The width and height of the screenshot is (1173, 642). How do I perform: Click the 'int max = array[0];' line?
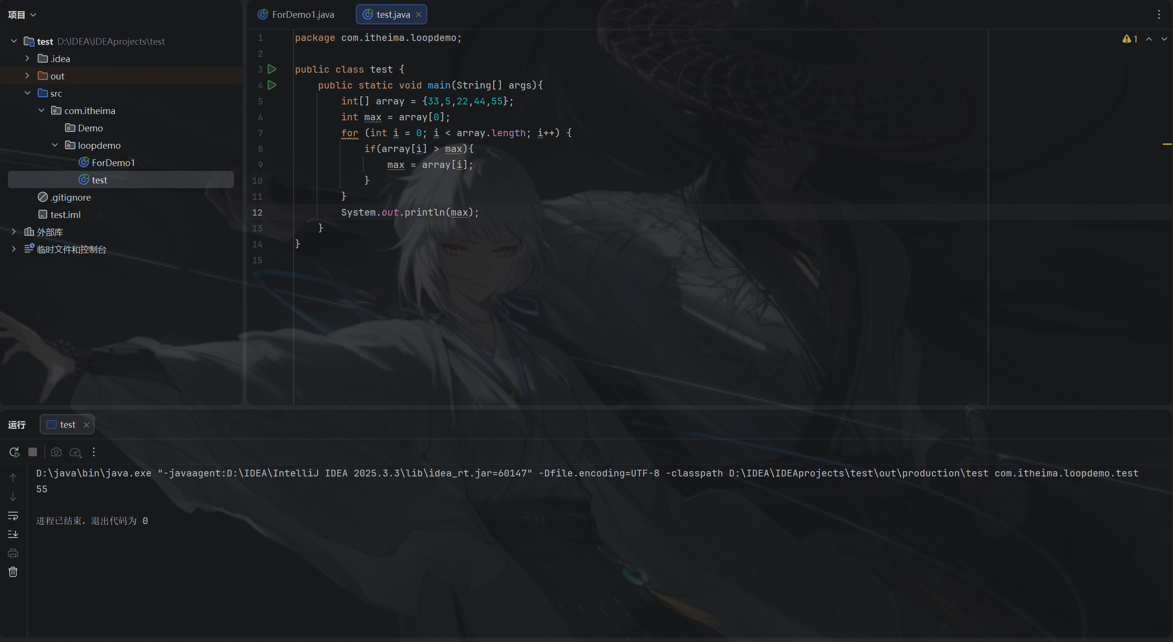pos(395,117)
